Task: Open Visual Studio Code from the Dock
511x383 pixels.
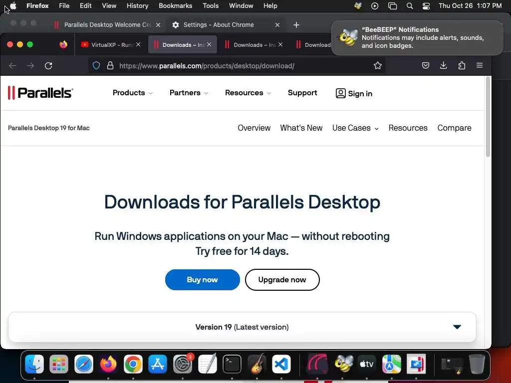Action: (x=281, y=364)
